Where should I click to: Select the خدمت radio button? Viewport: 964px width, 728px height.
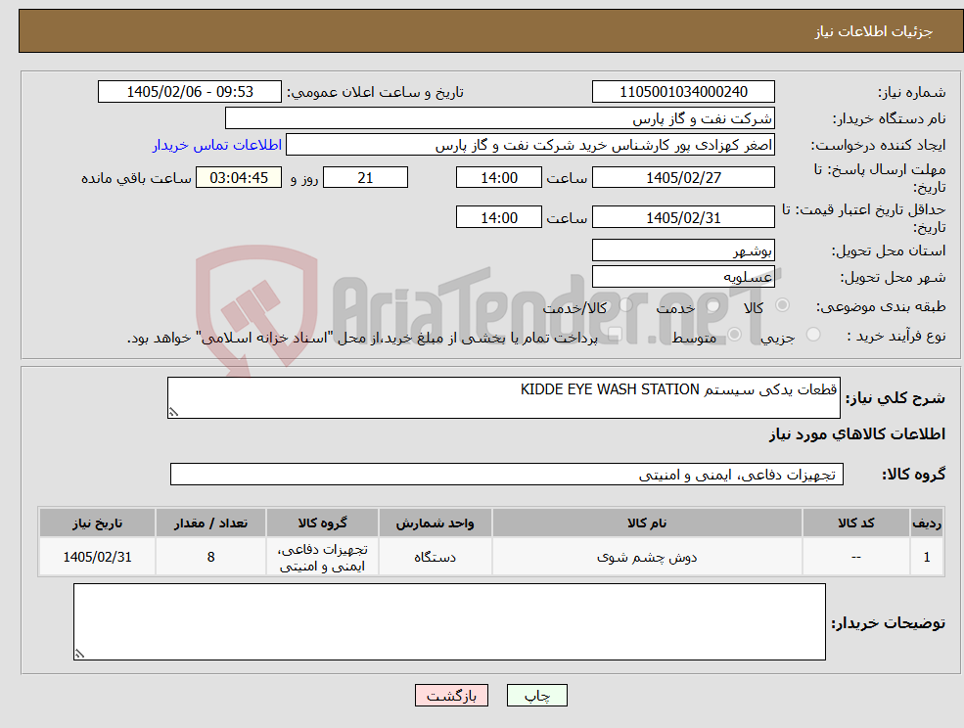[713, 305]
